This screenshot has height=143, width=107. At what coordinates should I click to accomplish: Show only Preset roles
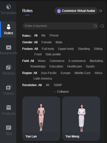point(54,35)
